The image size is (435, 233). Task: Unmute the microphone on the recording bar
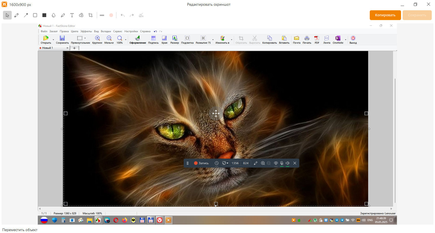point(282,163)
